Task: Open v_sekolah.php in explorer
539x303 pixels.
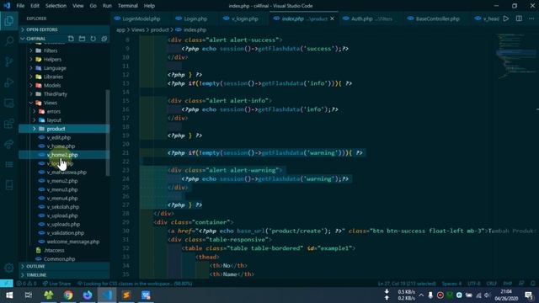Action: (x=64, y=207)
